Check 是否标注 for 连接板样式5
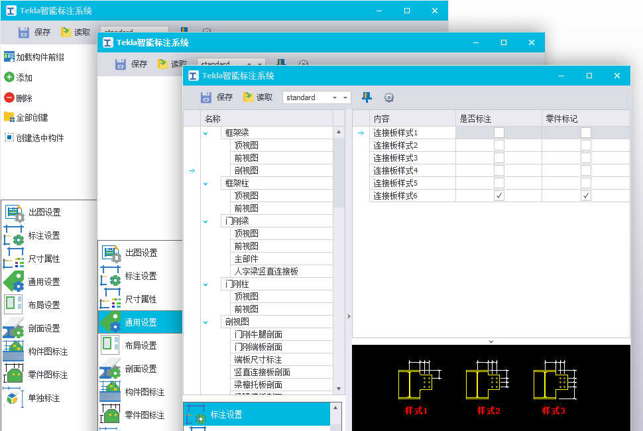 pos(499,183)
